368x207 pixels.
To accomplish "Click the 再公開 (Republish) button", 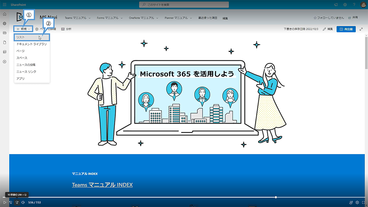I will coord(346,29).
